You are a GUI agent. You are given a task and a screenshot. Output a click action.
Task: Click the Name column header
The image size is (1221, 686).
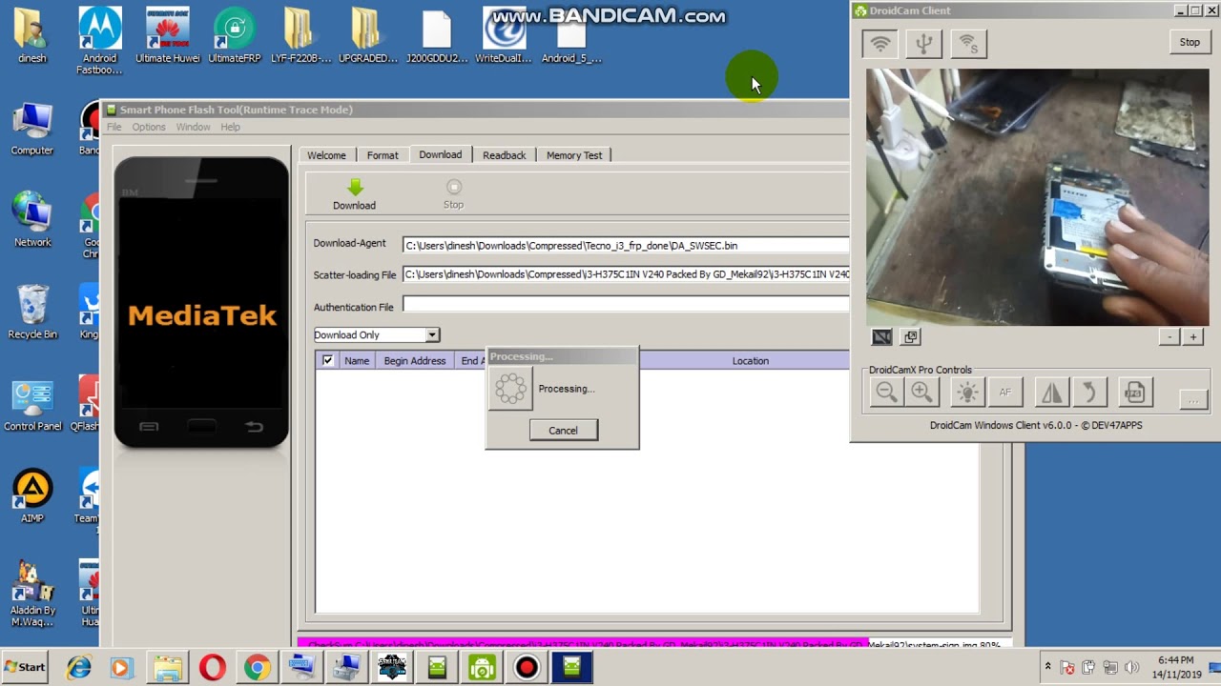[357, 360]
